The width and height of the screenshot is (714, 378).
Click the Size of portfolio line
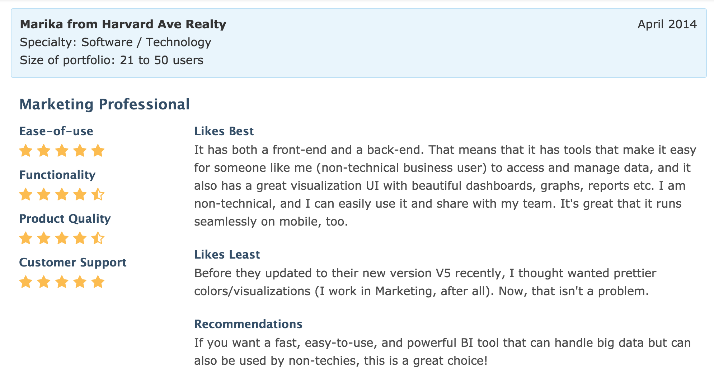click(112, 60)
